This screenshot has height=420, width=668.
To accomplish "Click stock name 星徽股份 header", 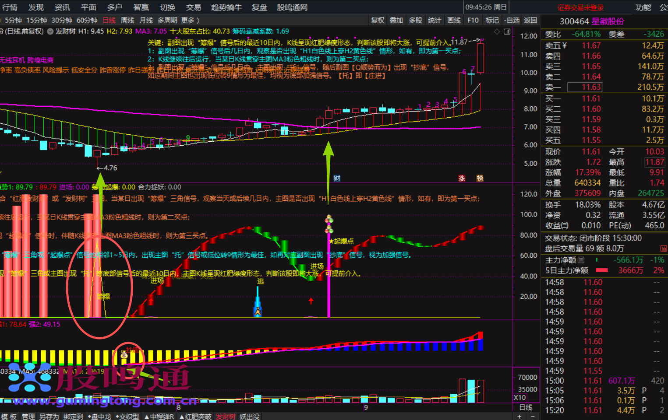I will [x=608, y=21].
